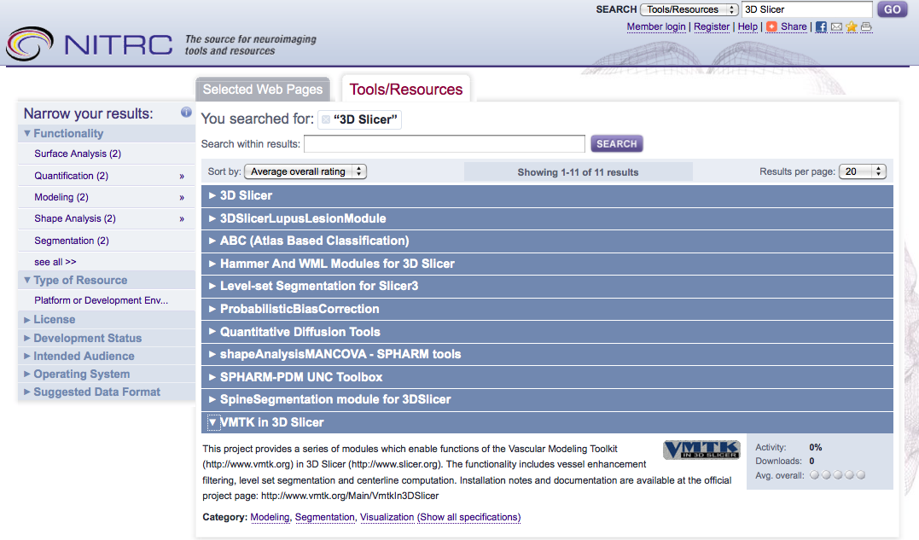
Task: Click the info icon beside Narrow your results
Action: coord(186,113)
